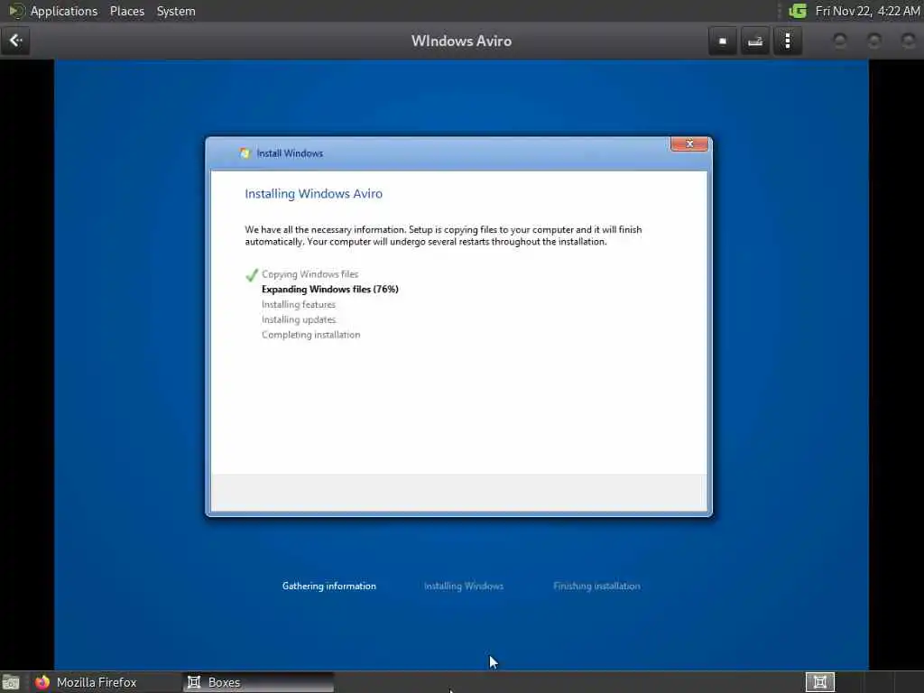Click the 'We have all the necessary information' paragraph

click(x=443, y=236)
